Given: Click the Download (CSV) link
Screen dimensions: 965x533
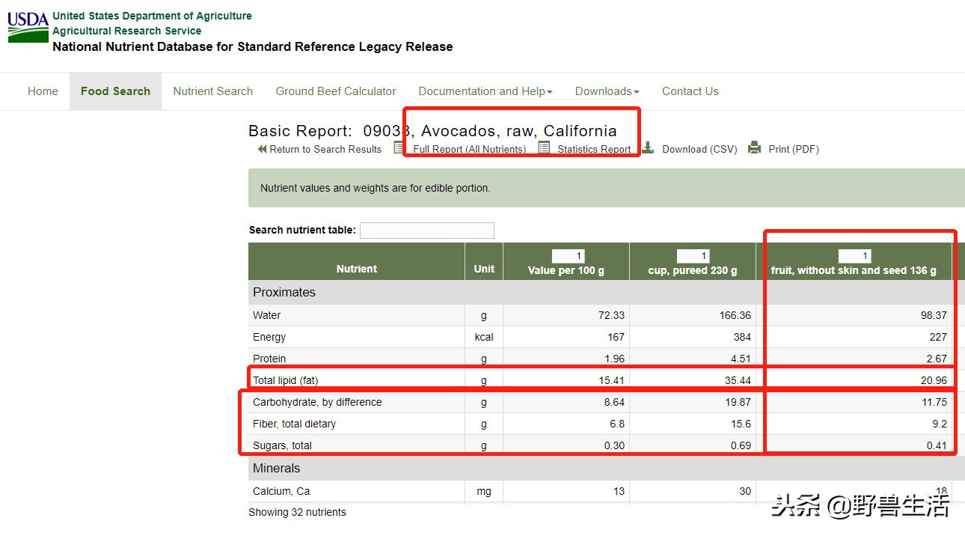Looking at the screenshot, I should (699, 149).
